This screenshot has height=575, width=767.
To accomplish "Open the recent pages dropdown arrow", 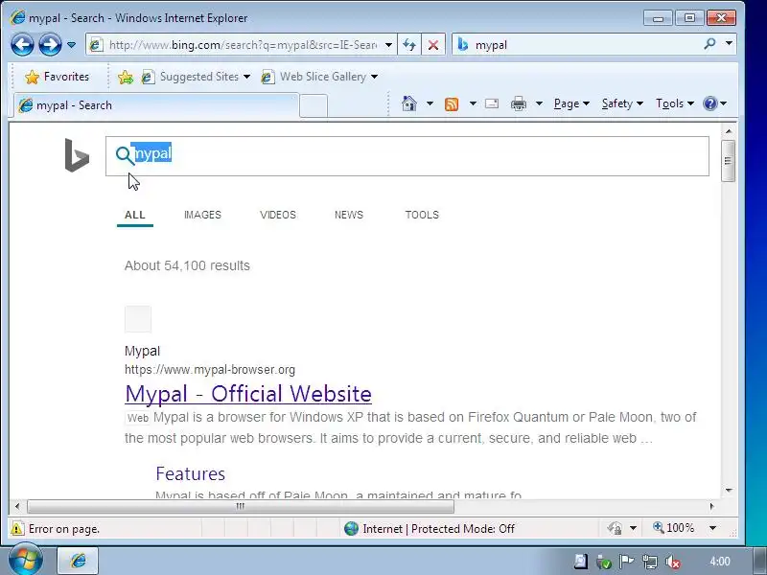I will (x=71, y=45).
